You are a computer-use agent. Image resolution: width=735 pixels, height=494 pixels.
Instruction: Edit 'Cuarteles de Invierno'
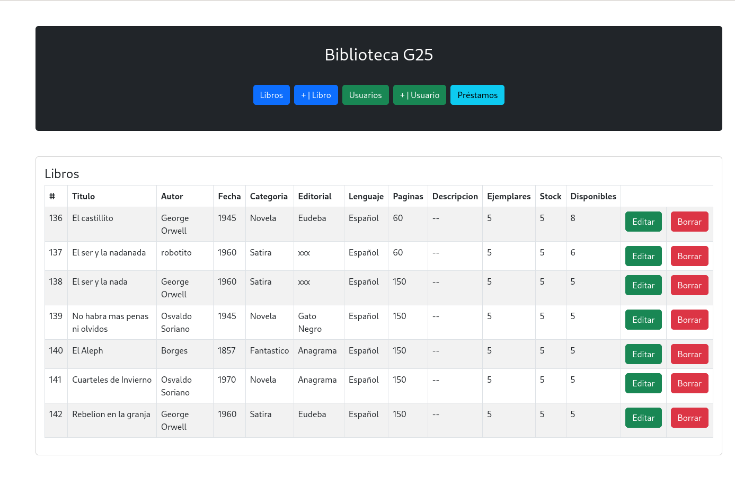[x=643, y=383]
